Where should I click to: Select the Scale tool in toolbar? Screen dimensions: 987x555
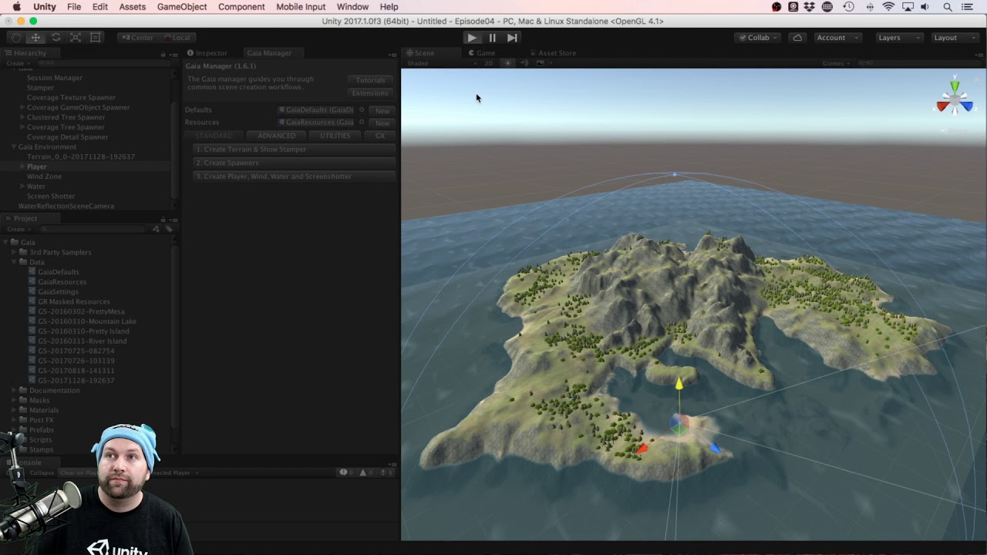pos(76,37)
